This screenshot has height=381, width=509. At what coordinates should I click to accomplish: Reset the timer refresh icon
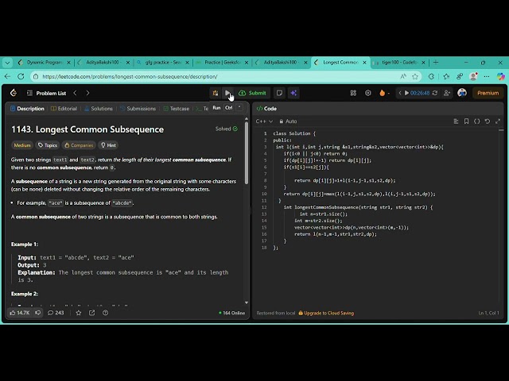435,93
